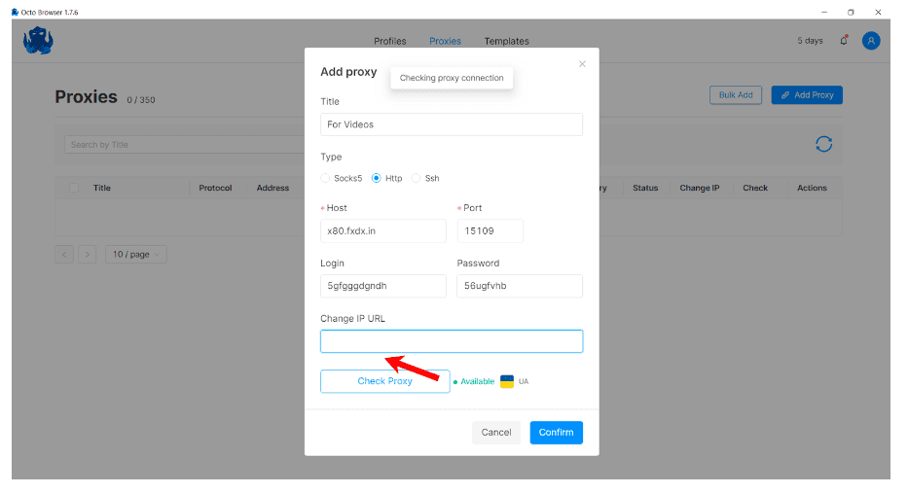Select the Http proxy type
This screenshot has width=908, height=494.
point(377,178)
